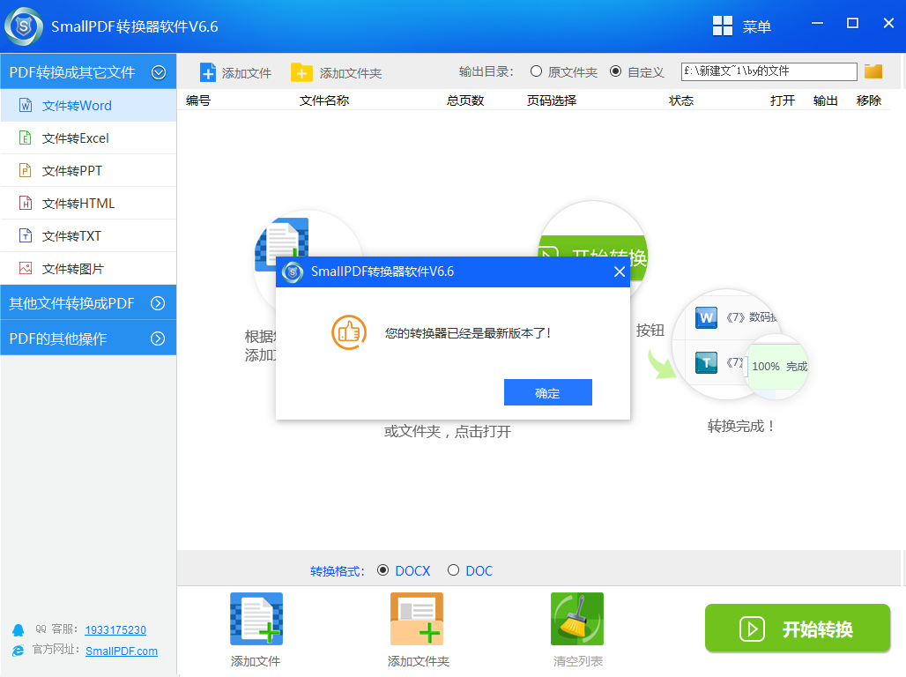Click the TXT icon beside 文件转TXT
906x677 pixels.
pos(26,235)
